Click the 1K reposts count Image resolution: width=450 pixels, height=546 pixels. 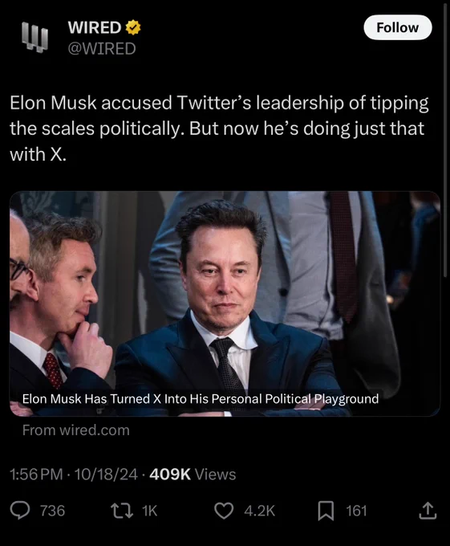pyautogui.click(x=149, y=511)
